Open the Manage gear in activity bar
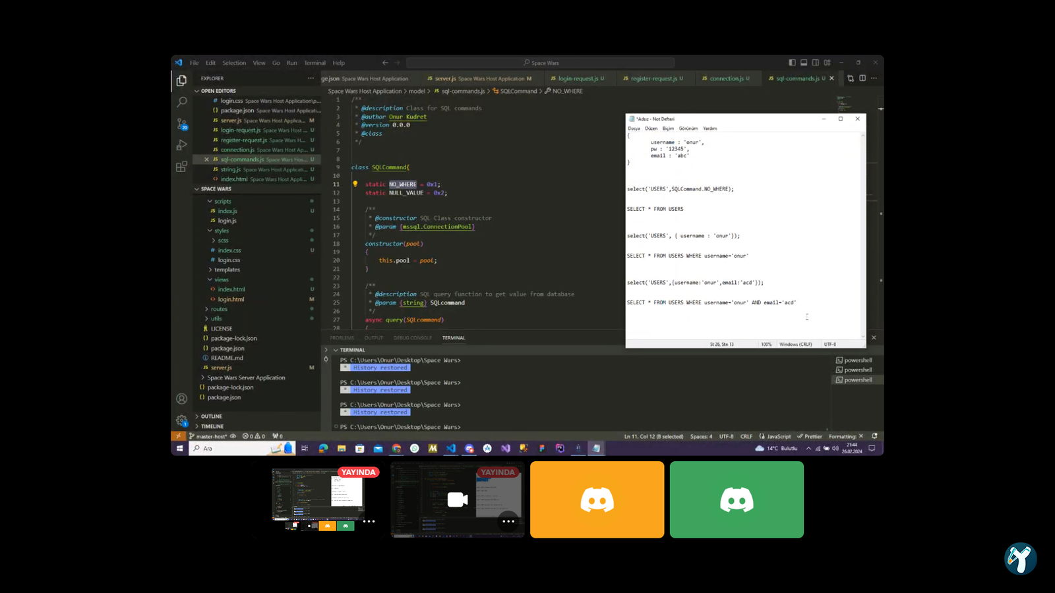Viewport: 1055px width, 593px height. 181,420
